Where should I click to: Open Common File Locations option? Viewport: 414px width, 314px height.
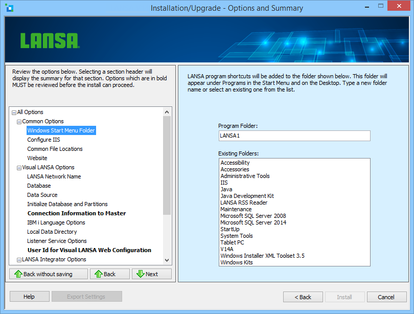tap(55, 149)
